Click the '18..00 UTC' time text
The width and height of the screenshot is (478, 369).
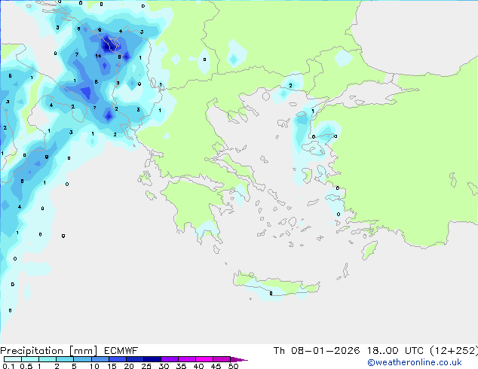coord(395,351)
